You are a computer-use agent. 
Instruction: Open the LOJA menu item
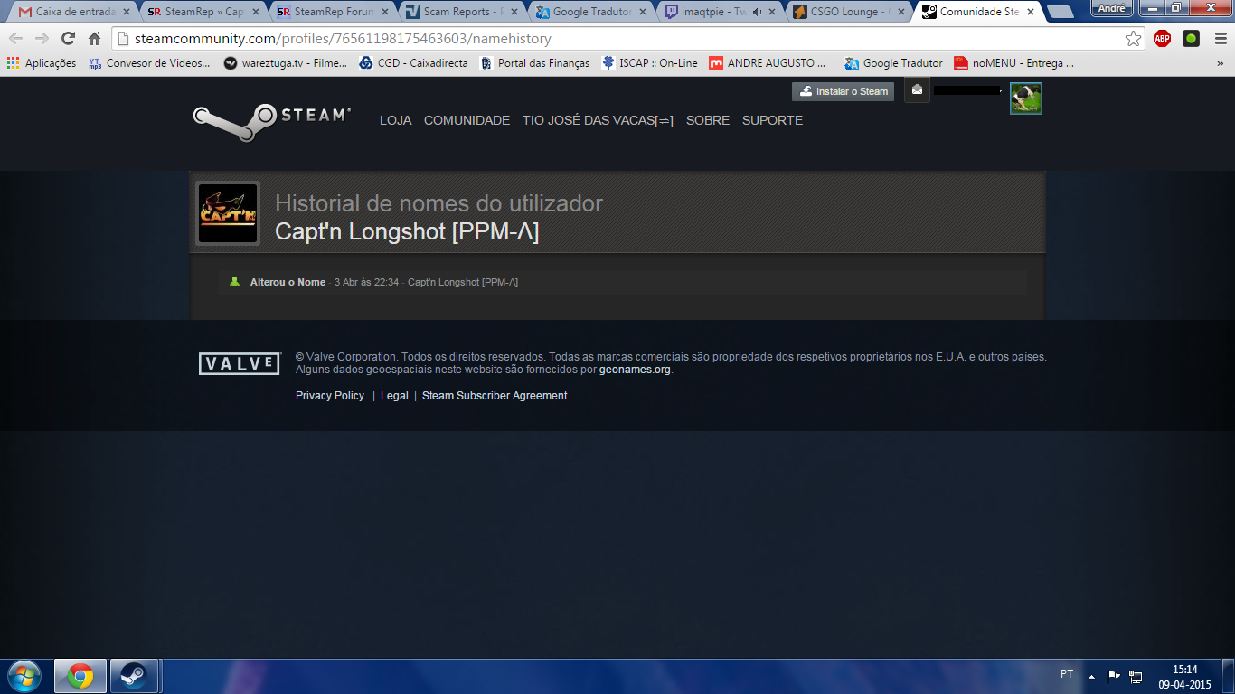(x=395, y=120)
